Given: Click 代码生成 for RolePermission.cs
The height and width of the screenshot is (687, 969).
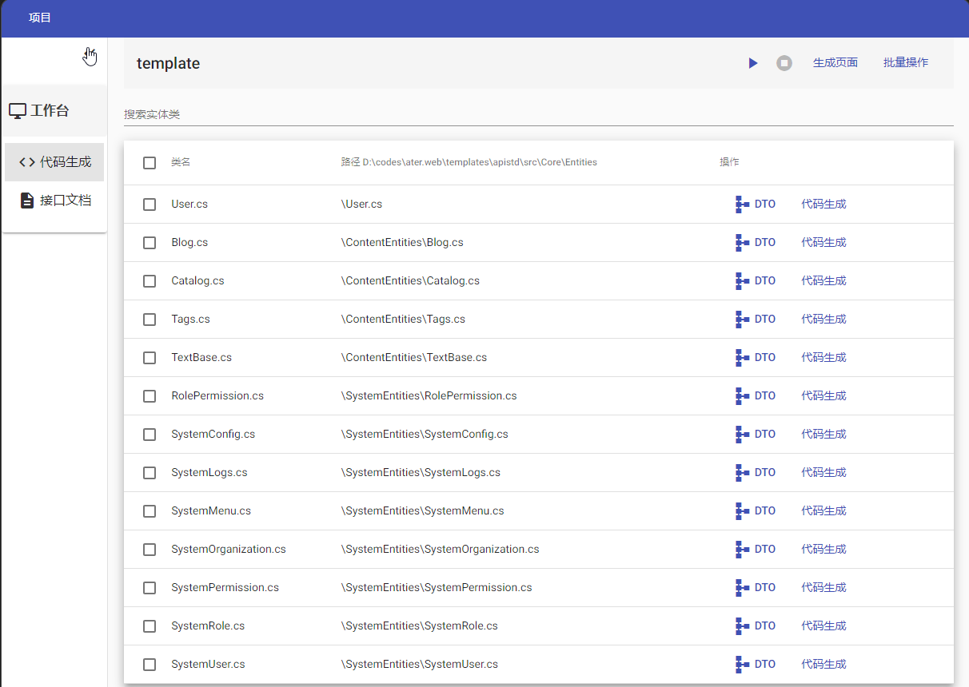Looking at the screenshot, I should [x=823, y=396].
